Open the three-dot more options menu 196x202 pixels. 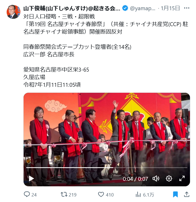(x=187, y=8)
